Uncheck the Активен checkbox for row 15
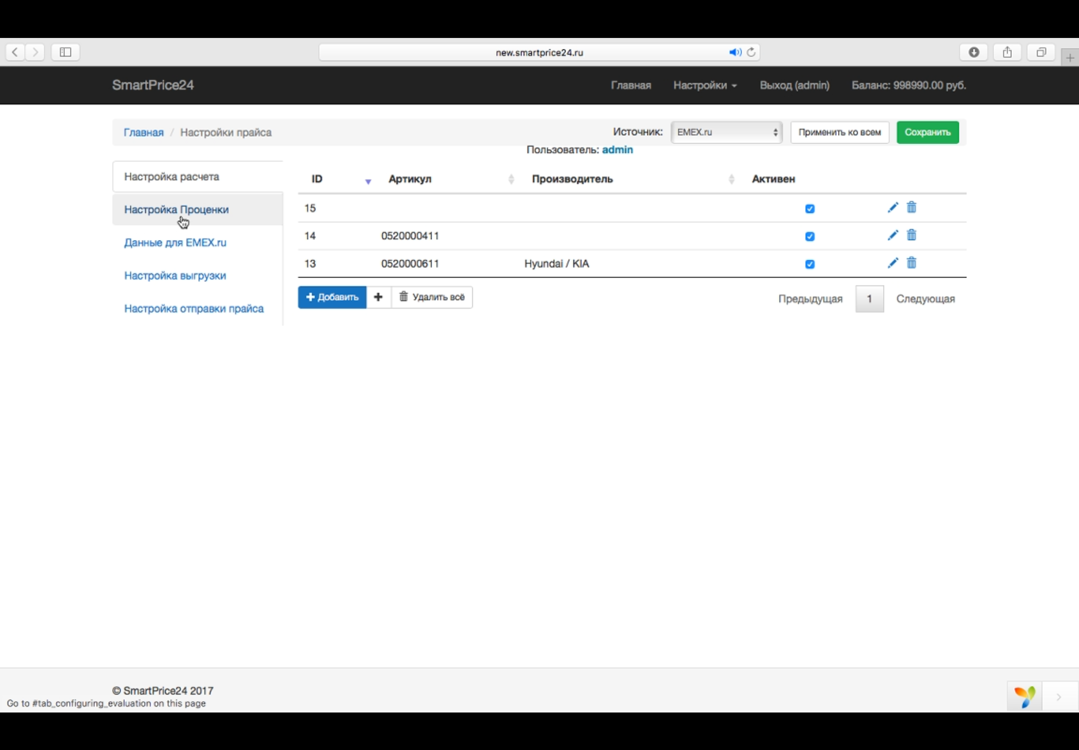The height and width of the screenshot is (750, 1079). tap(810, 209)
